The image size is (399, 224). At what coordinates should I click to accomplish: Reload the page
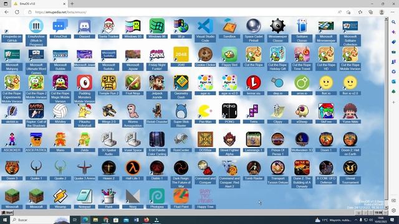coord(17,12)
